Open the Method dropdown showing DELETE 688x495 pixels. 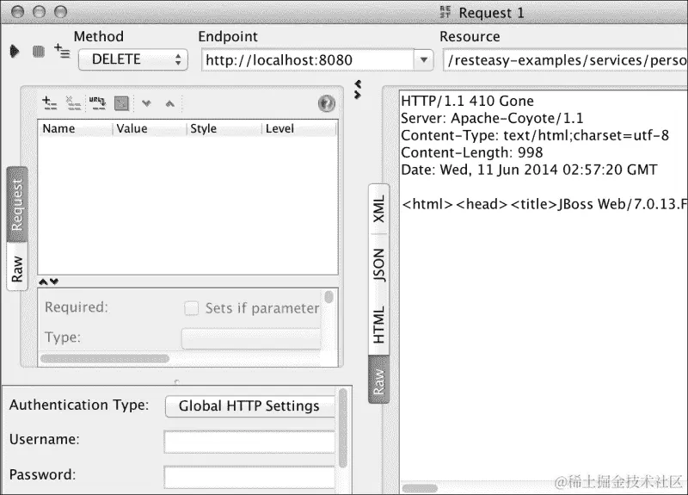coord(133,59)
